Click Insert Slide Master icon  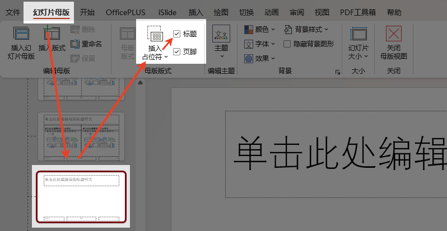(x=21, y=36)
